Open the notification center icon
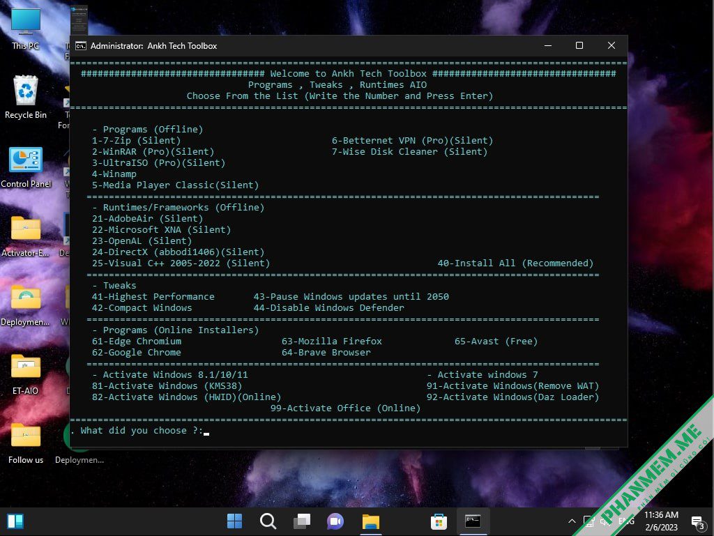This screenshot has height=536, width=714. [x=698, y=522]
